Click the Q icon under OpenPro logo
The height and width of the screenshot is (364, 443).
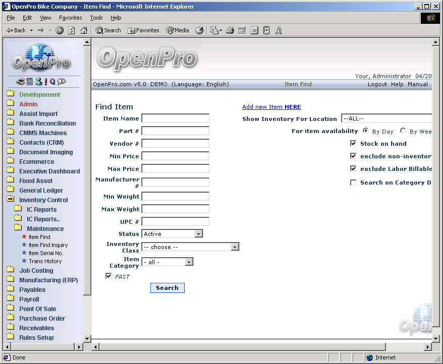pos(52,82)
